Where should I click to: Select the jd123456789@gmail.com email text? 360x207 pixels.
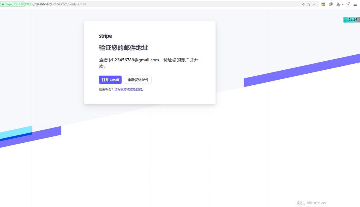point(134,60)
